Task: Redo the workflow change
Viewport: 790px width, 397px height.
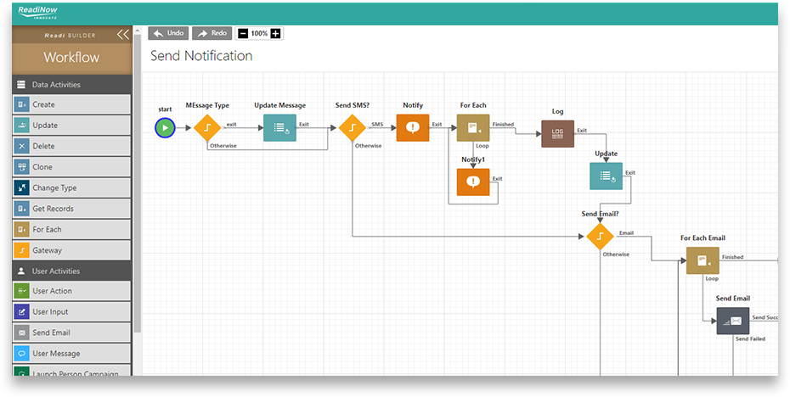Action: tap(212, 33)
